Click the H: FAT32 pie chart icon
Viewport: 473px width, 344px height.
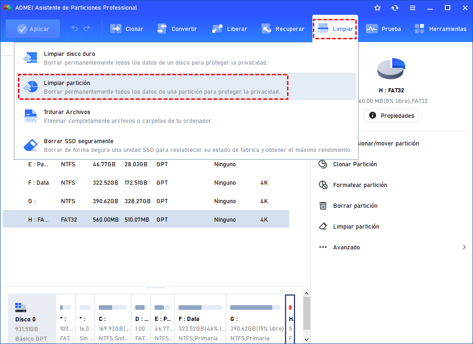[391, 68]
